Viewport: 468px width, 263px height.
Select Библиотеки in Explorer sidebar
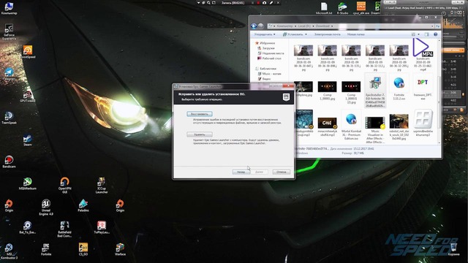tap(265, 68)
